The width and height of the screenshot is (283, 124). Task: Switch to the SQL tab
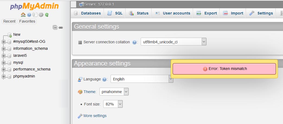click(115, 13)
